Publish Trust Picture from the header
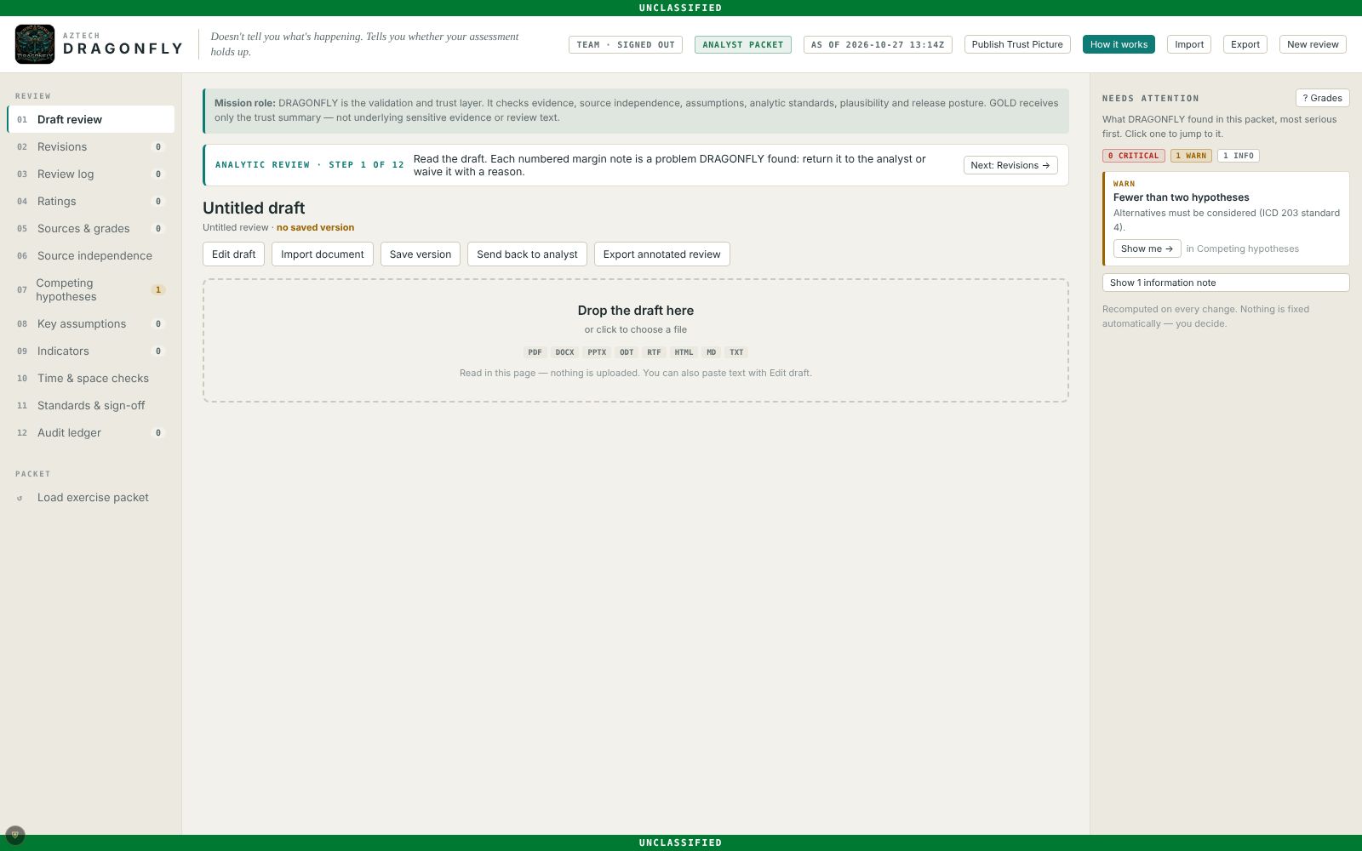The width and height of the screenshot is (1362, 851). [x=1017, y=44]
